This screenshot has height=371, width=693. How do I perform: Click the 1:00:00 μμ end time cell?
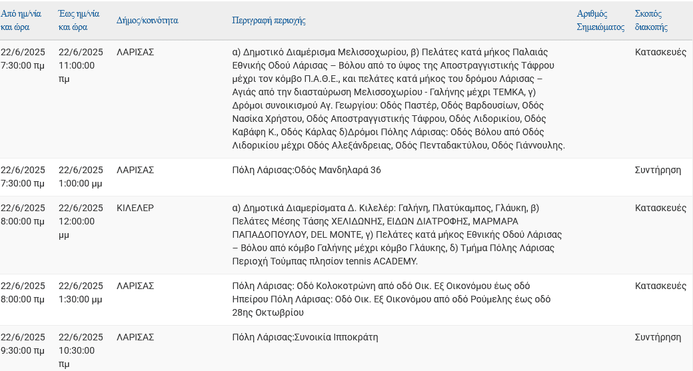81,177
